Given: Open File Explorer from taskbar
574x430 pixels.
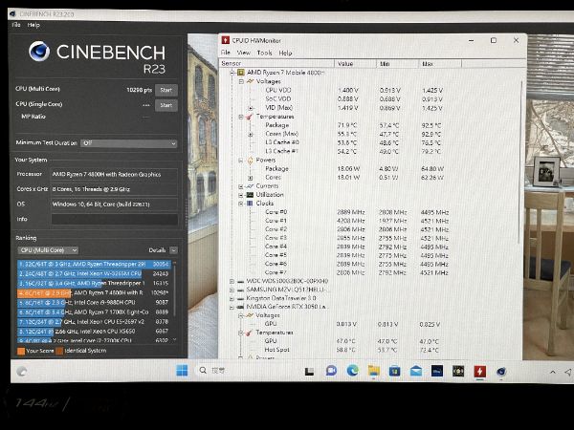Looking at the screenshot, I should pyautogui.click(x=374, y=371).
